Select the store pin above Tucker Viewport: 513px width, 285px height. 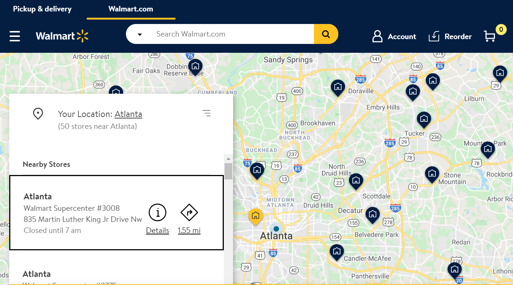(x=424, y=120)
